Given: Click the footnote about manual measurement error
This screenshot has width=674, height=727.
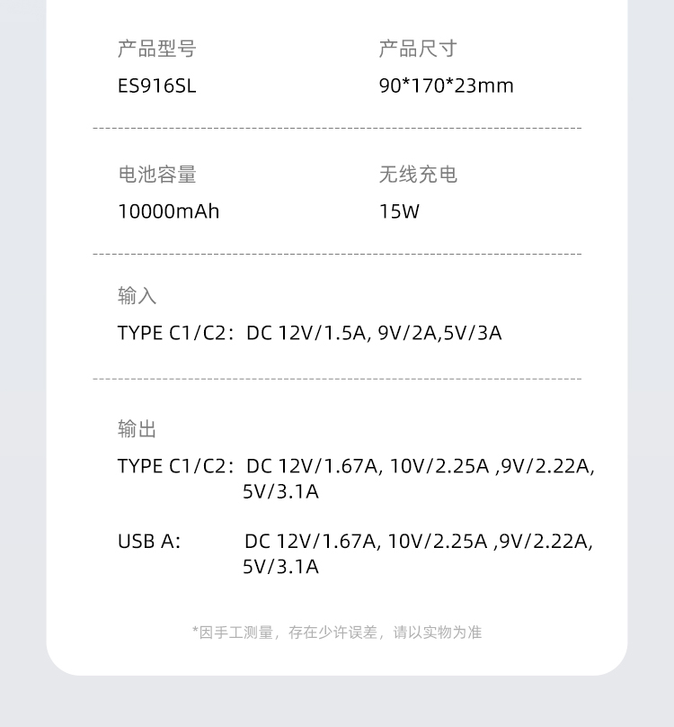Looking at the screenshot, I should pyautogui.click(x=337, y=633).
